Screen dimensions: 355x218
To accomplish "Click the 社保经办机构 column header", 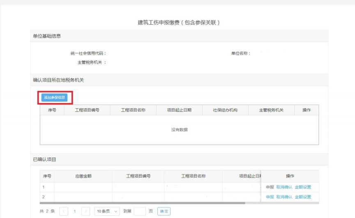I will [x=225, y=110].
